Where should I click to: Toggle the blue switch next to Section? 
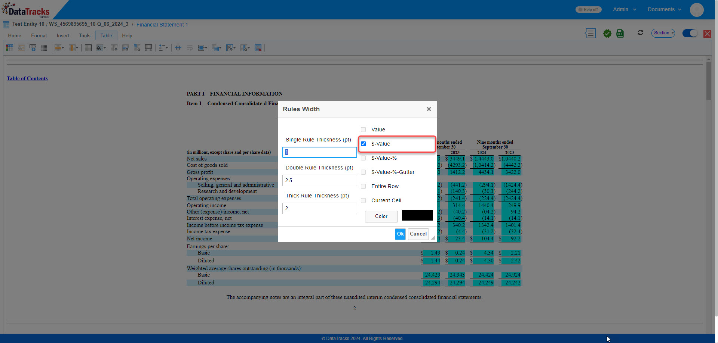click(x=690, y=33)
